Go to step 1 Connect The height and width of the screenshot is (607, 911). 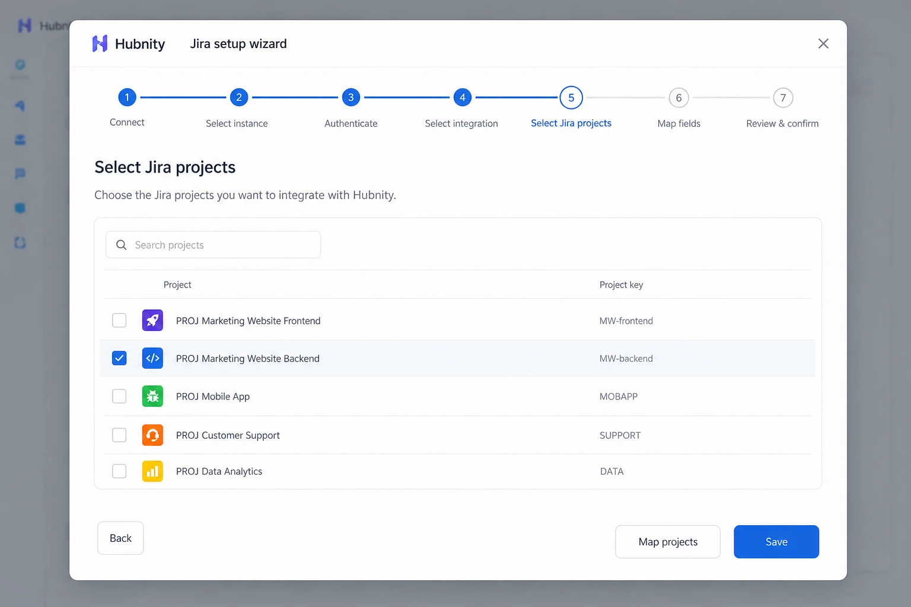(x=127, y=97)
